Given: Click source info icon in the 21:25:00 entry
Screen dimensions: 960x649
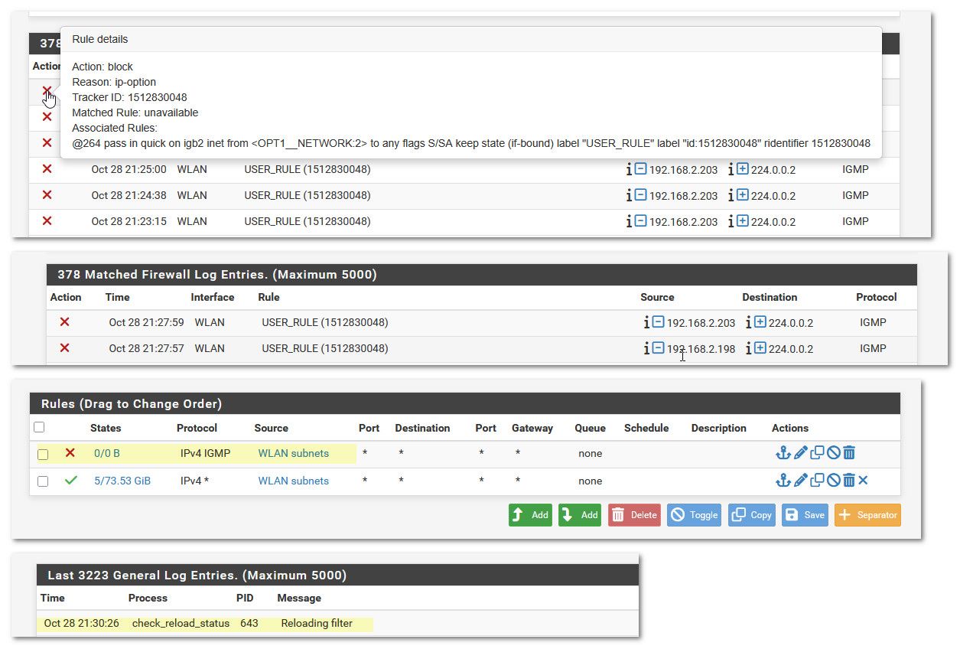Looking at the screenshot, I should coord(629,169).
